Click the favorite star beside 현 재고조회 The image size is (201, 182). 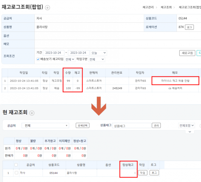pyautogui.click(x=32, y=113)
